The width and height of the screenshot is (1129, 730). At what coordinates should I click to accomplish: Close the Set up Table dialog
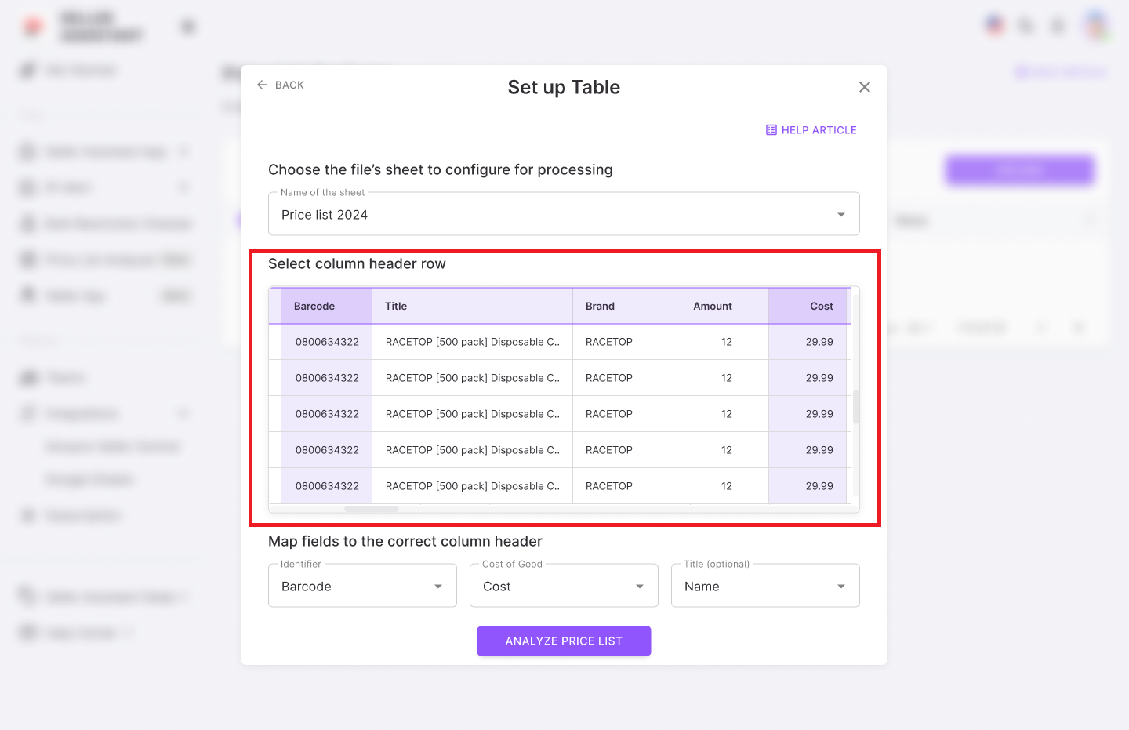click(x=864, y=87)
